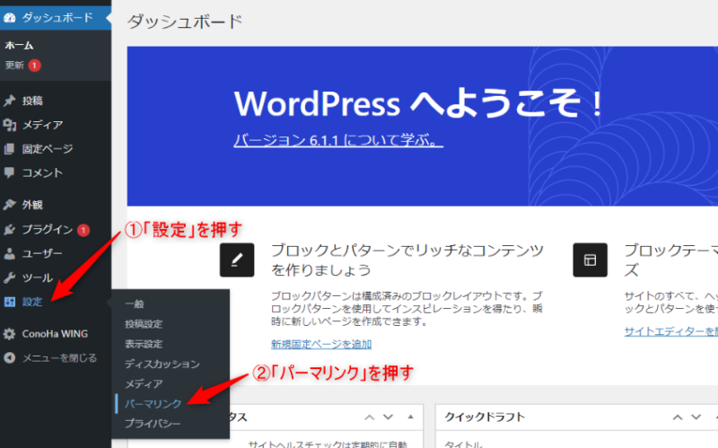The image size is (718, 448).
Task: Click the ダッシュボード page heading
Action: tap(185, 22)
